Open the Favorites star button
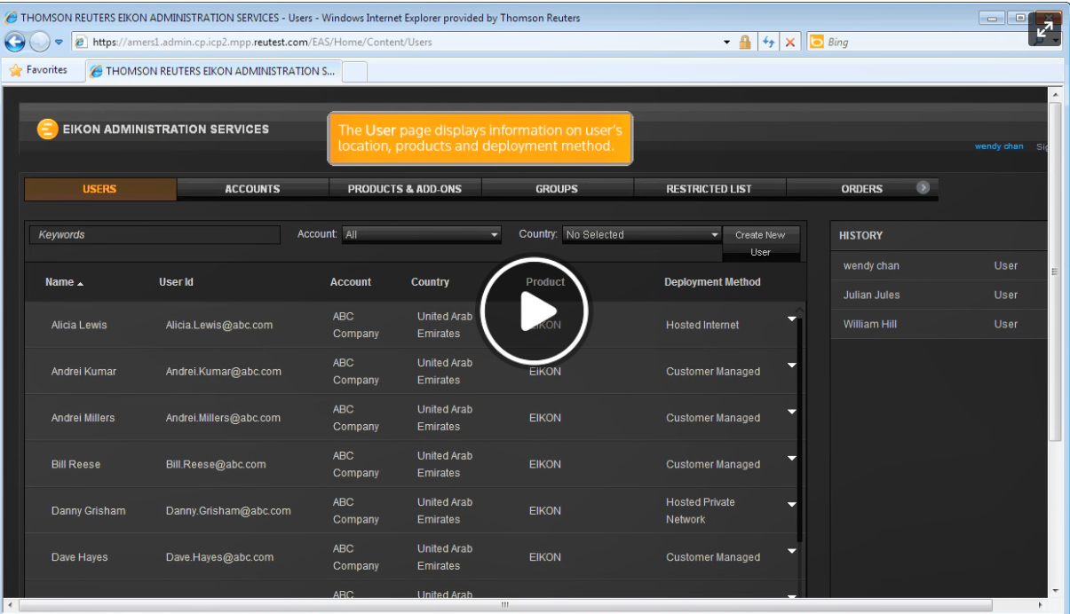The height and width of the screenshot is (614, 1070). [38, 70]
